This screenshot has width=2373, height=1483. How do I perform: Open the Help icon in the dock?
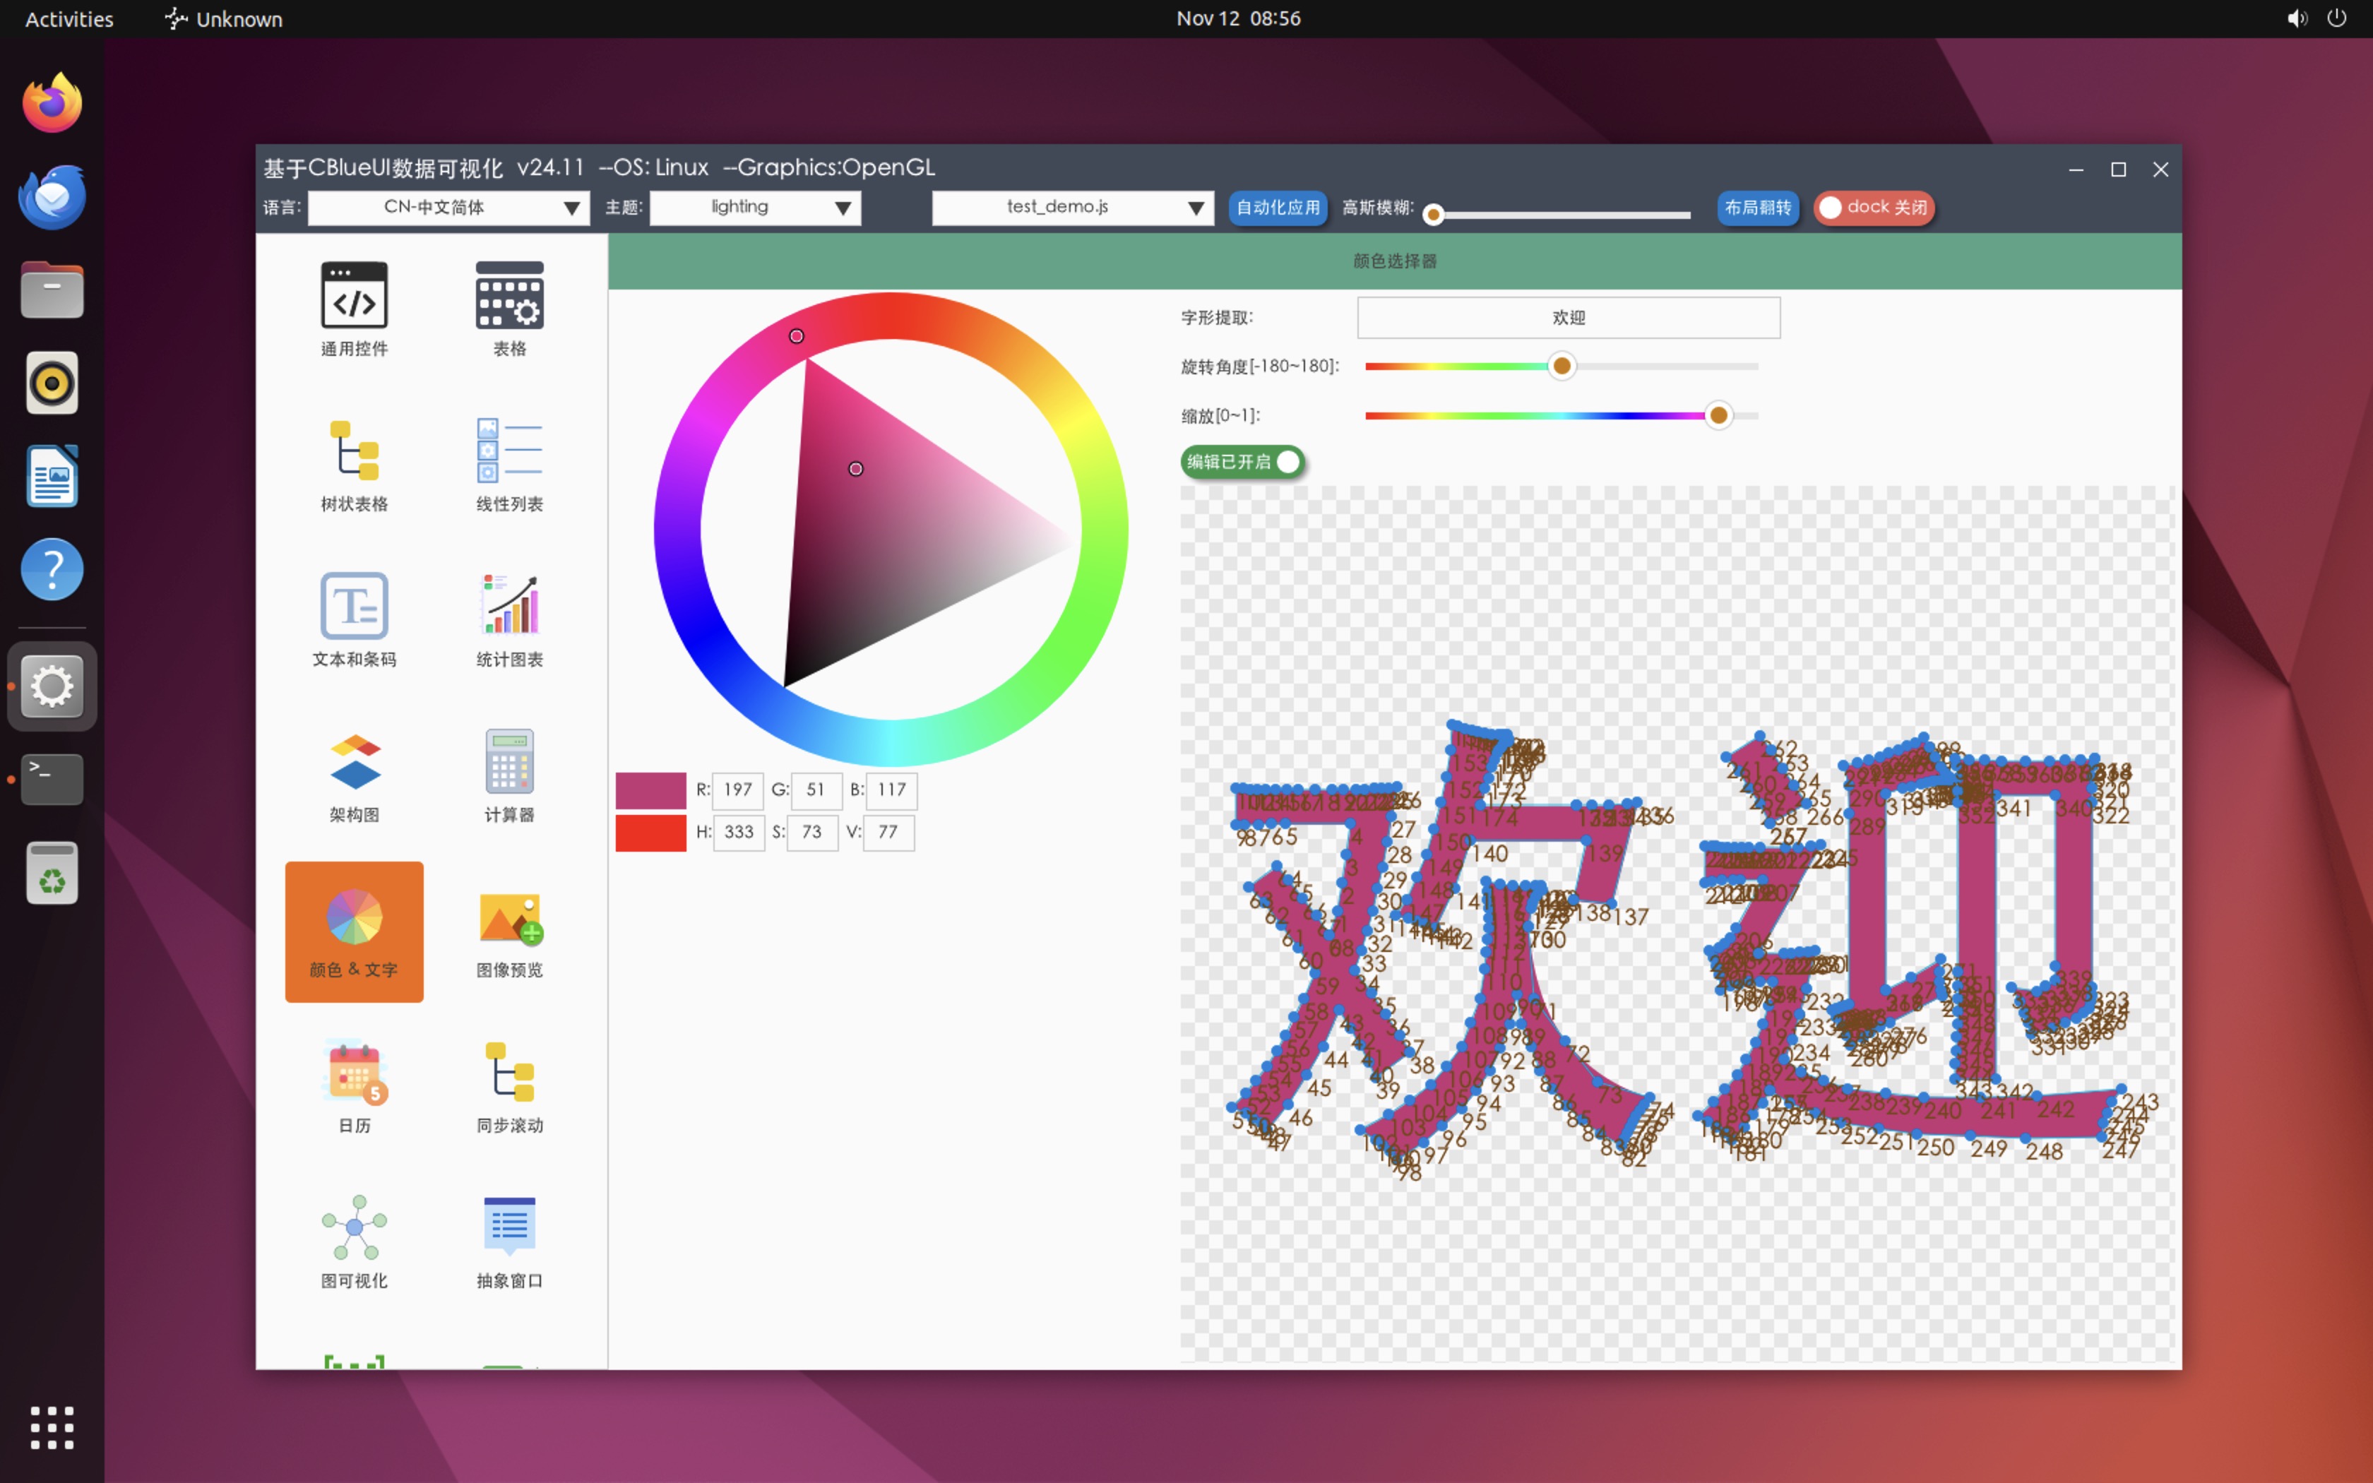[x=52, y=569]
